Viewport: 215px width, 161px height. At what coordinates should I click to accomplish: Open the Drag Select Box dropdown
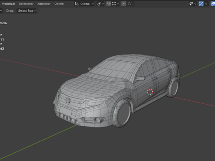click(26, 11)
